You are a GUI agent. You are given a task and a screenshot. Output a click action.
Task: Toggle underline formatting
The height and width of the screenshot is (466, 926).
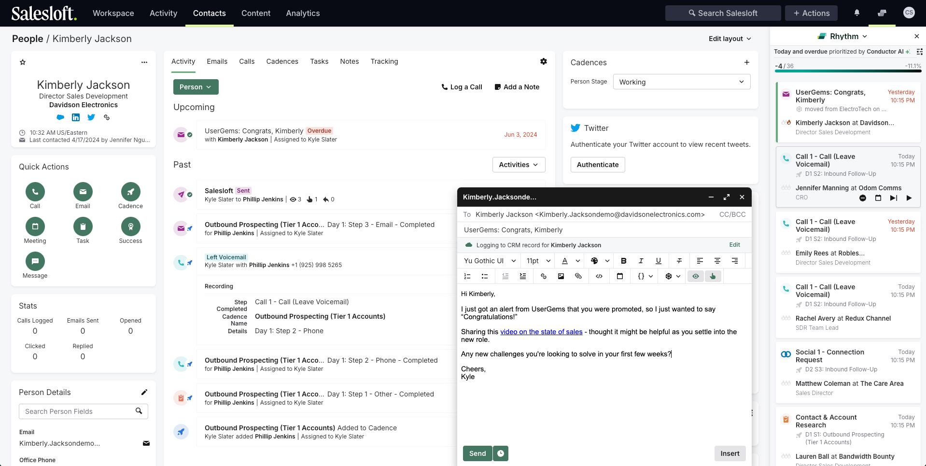point(659,261)
